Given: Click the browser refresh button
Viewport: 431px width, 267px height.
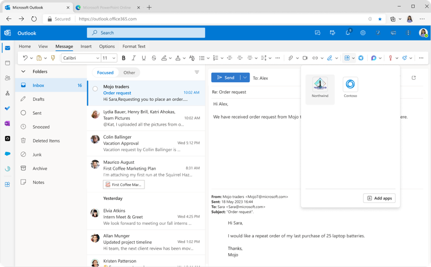Looking at the screenshot, I should coord(34,19).
